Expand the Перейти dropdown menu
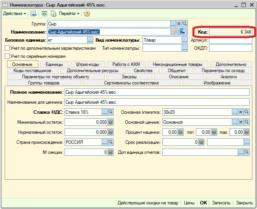This screenshot has height=209, width=257. (x=69, y=13)
